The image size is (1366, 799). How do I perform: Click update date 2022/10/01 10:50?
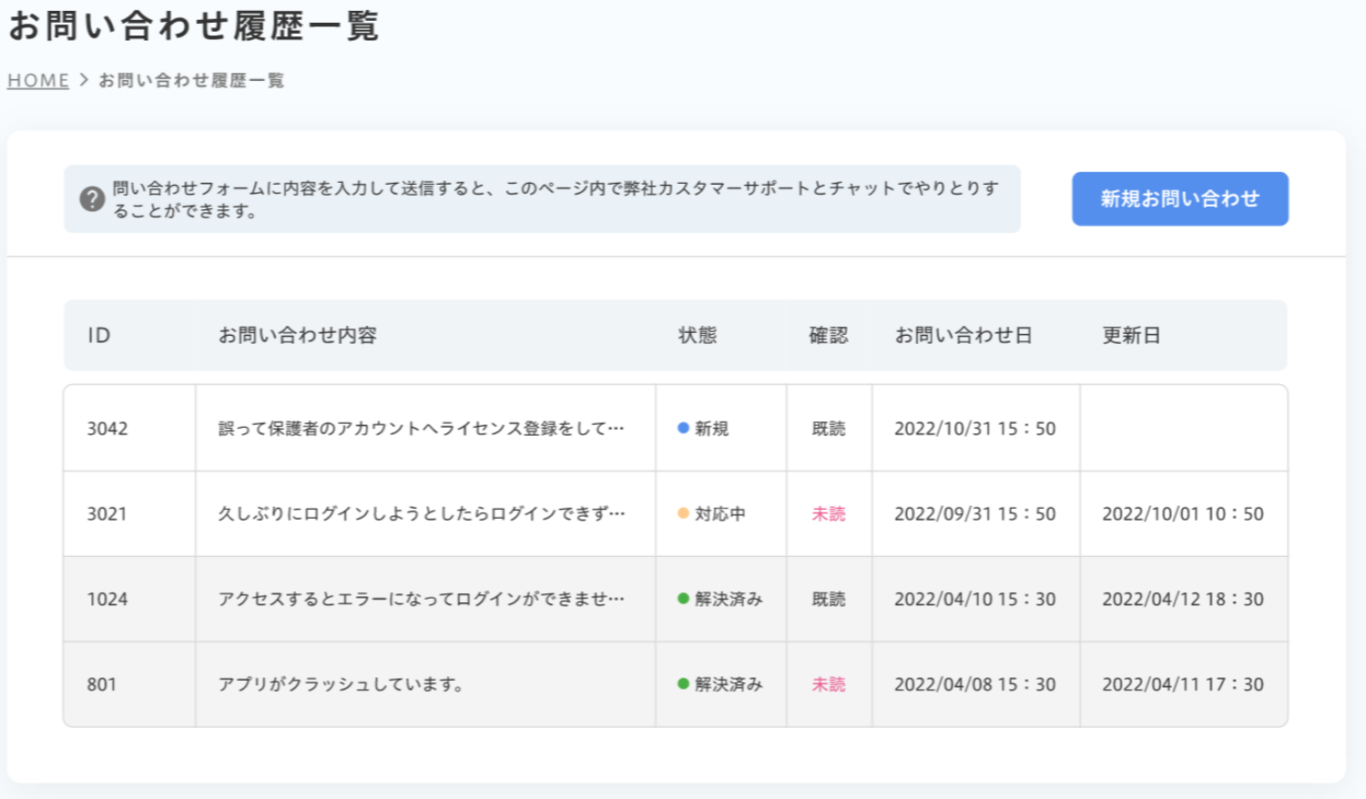pos(1183,514)
